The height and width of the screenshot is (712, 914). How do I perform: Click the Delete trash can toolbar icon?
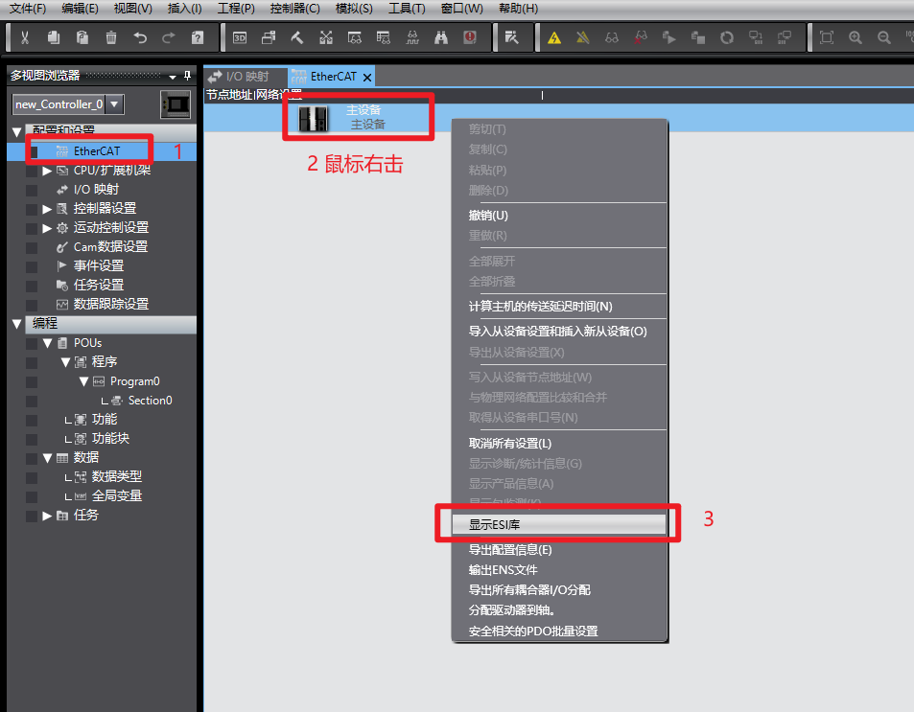(x=111, y=38)
